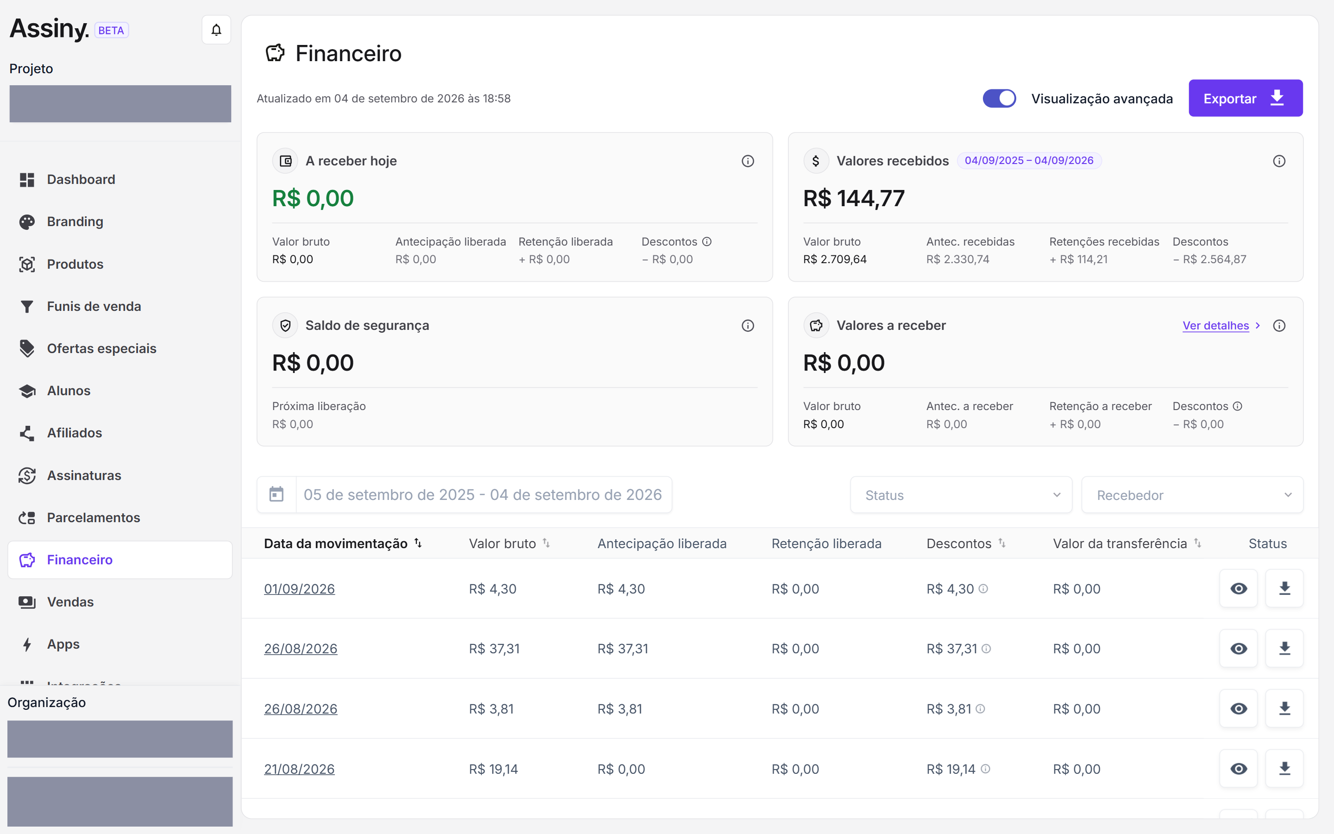Toggle Visualização avançada switch
The height and width of the screenshot is (834, 1334).
[999, 98]
